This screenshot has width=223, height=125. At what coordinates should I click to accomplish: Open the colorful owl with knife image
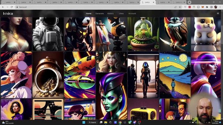(x=175, y=34)
